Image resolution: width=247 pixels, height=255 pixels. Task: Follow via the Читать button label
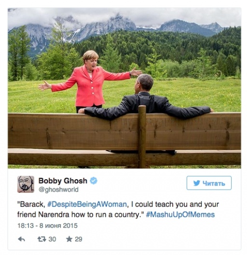click(x=214, y=184)
